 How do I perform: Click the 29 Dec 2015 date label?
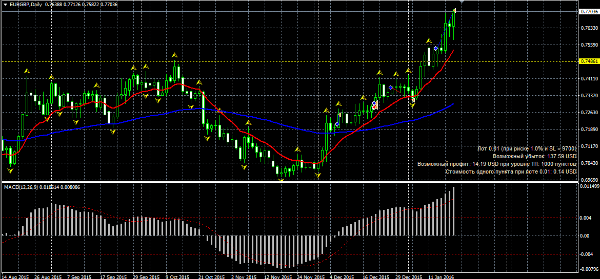(408, 276)
